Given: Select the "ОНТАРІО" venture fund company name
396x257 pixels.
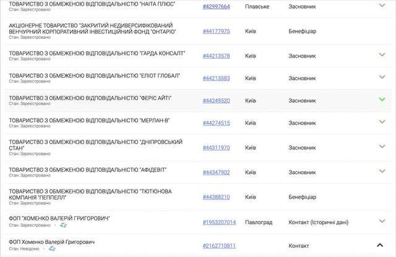Looking at the screenshot, I should click(93, 28).
